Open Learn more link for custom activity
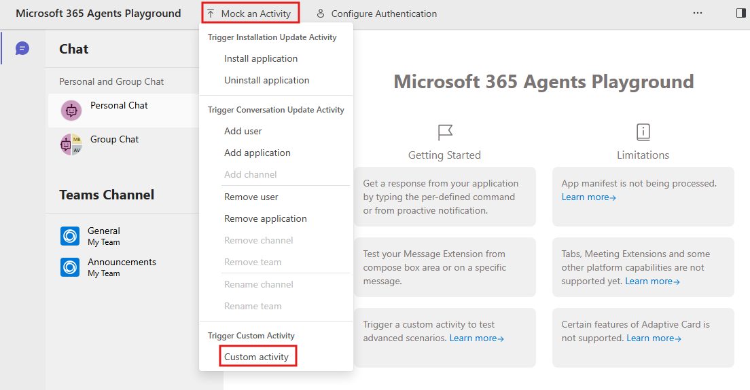Viewport: 750px width, 390px height. pyautogui.click(x=476, y=338)
